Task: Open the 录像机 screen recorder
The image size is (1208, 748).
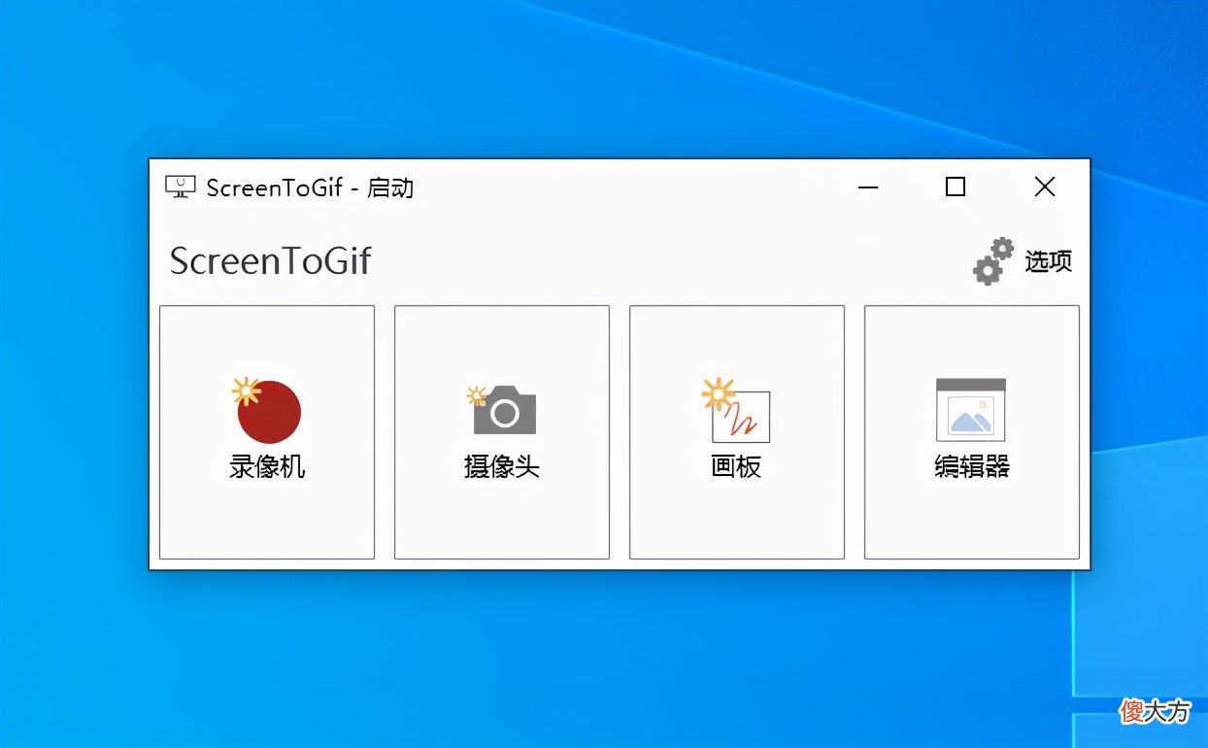Action: click(267, 432)
